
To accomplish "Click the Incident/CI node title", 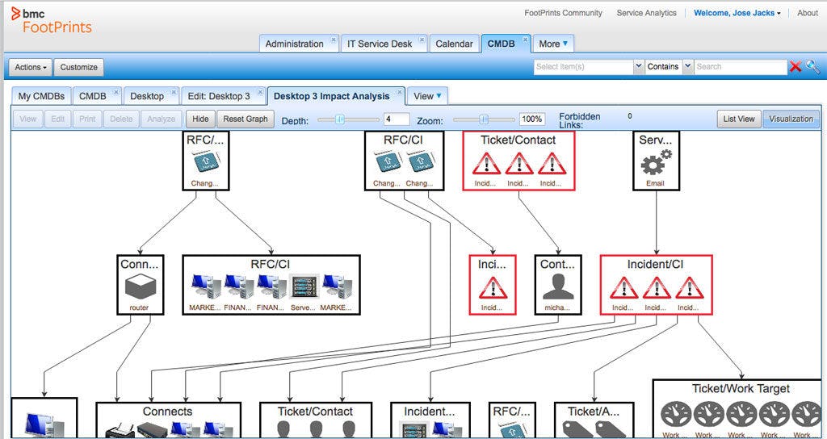I will click(x=655, y=264).
